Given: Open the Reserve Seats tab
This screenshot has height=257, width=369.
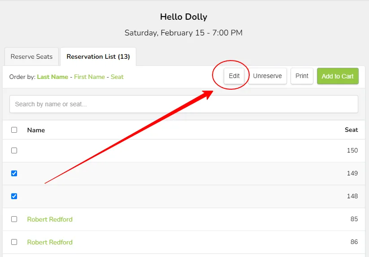Looking at the screenshot, I should click(x=31, y=57).
